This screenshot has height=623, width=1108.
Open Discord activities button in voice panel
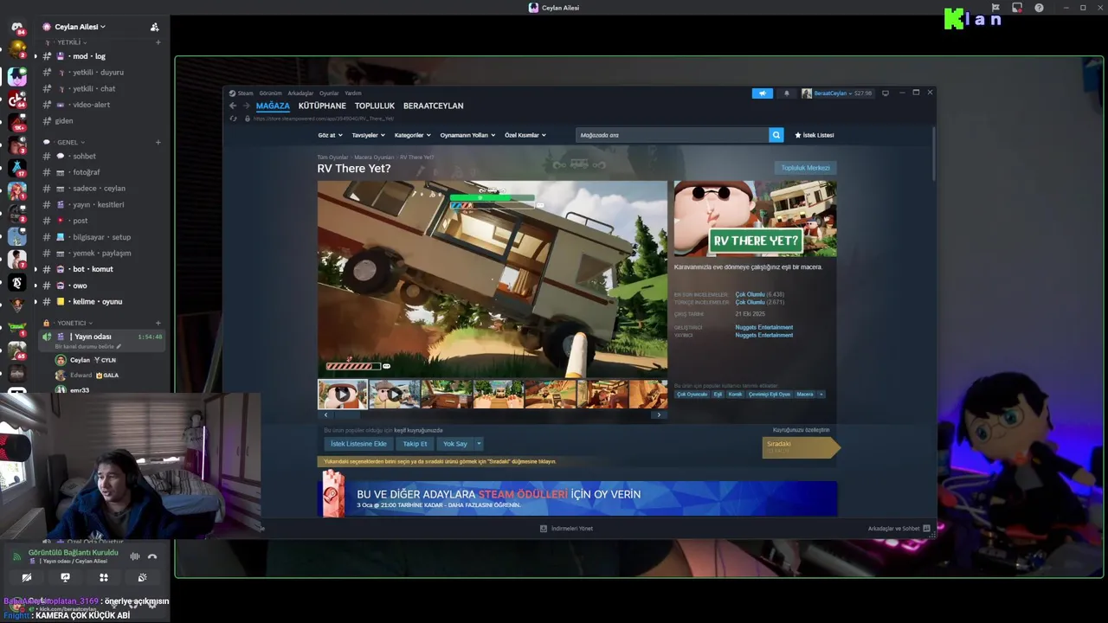click(104, 577)
